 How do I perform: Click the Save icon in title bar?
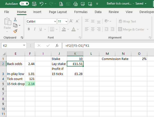pos(34,4)
